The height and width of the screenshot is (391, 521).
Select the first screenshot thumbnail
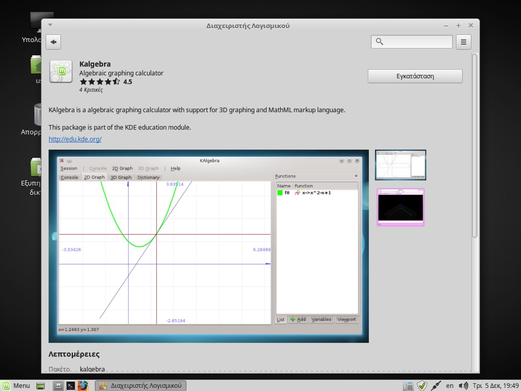pos(401,165)
